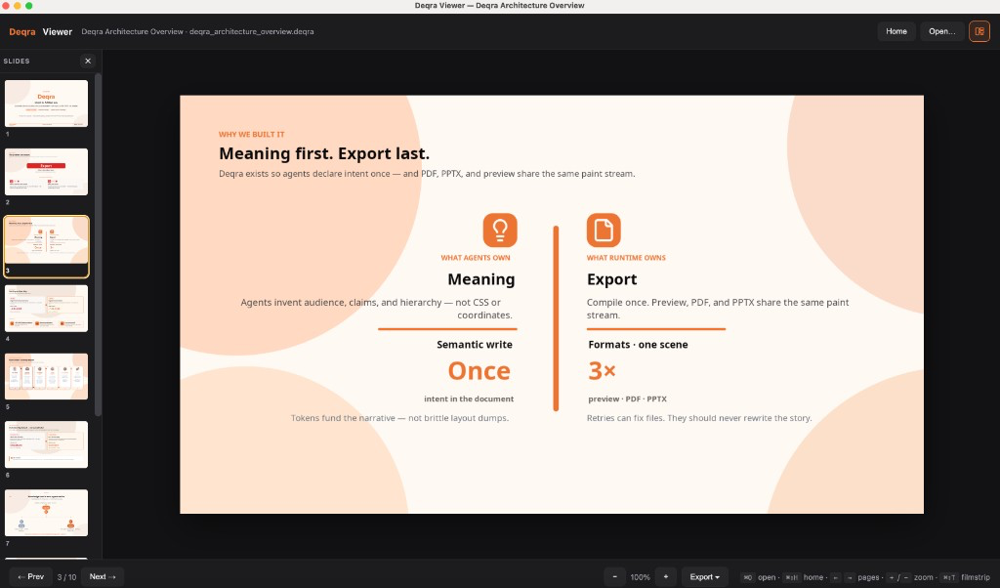The width and height of the screenshot is (1000, 588).
Task: Click the document icon above Export
Action: 604,230
